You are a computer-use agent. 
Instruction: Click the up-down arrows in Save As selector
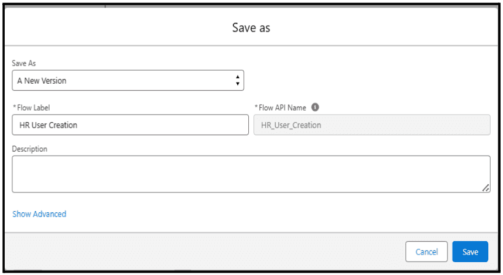(x=237, y=80)
